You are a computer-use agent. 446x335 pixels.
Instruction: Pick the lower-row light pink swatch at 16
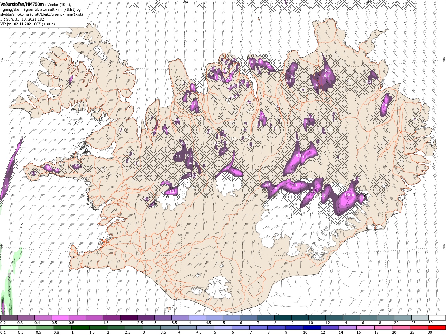coord(365,328)
